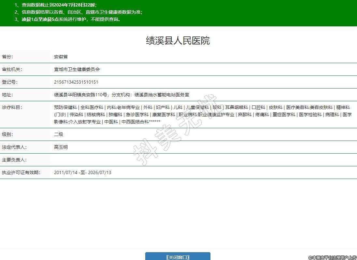357x260 pixels.
Task: Click the 省份 field label
Action: tap(7, 57)
